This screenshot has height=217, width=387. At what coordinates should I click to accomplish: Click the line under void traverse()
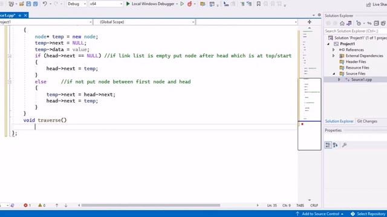click(x=154, y=127)
